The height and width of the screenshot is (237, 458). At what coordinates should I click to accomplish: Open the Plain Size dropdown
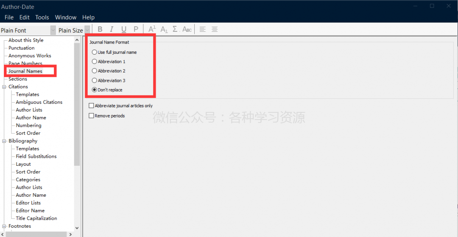click(x=87, y=31)
